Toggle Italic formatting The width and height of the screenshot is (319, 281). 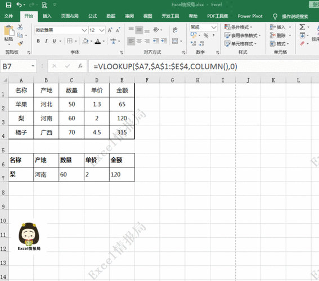(x=46, y=41)
